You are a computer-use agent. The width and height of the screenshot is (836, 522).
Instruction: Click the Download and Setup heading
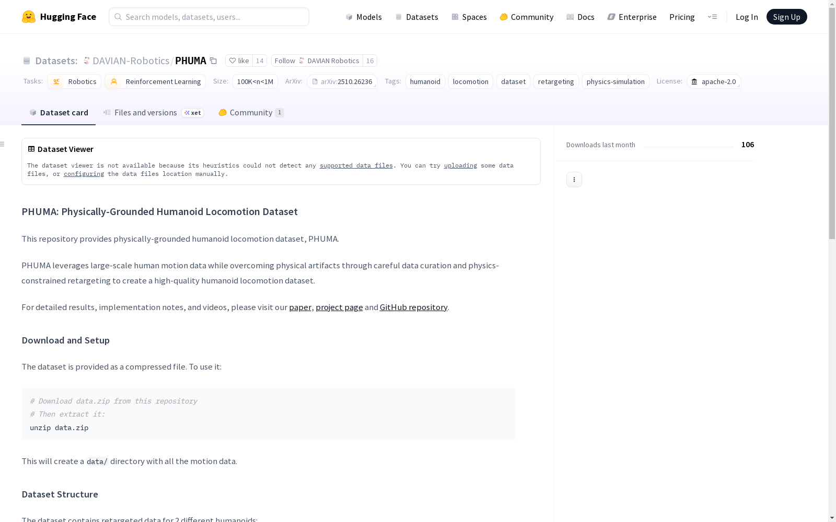pos(65,340)
